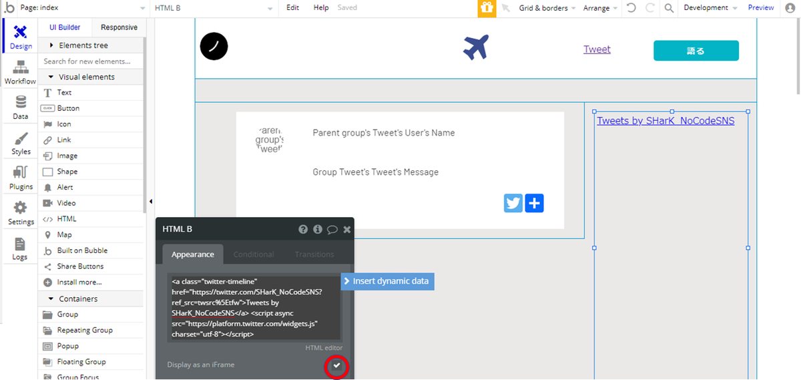This screenshot has width=801, height=380.
Task: Toggle Display as an iFrame checkbox
Action: (337, 365)
